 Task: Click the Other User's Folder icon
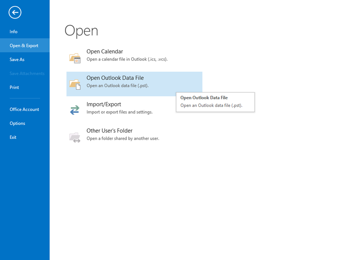point(75,137)
